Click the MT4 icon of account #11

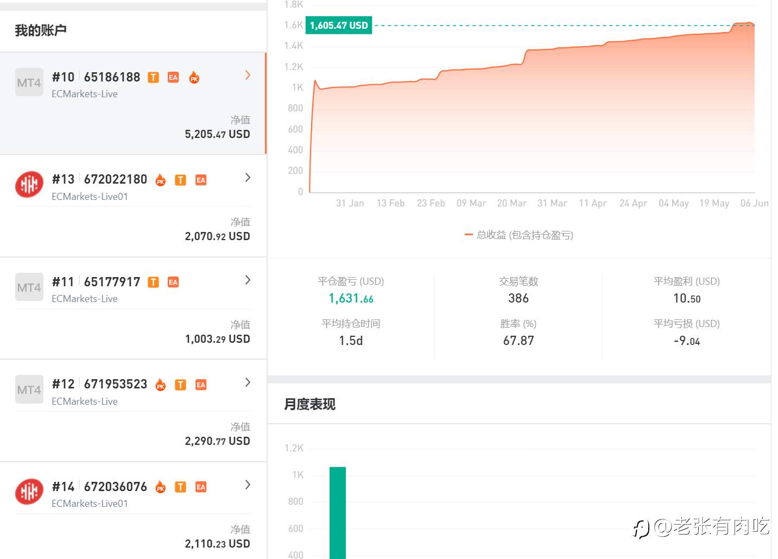tap(29, 287)
